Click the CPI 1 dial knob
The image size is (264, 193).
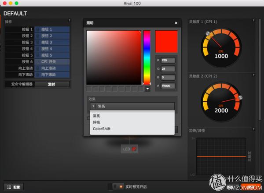208,34
